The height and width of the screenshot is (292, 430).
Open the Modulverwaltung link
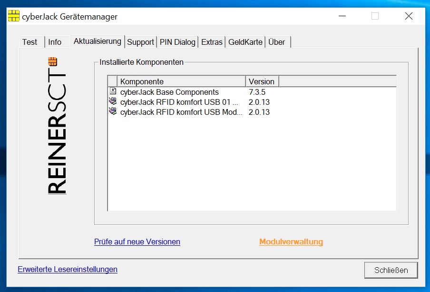pyautogui.click(x=291, y=242)
